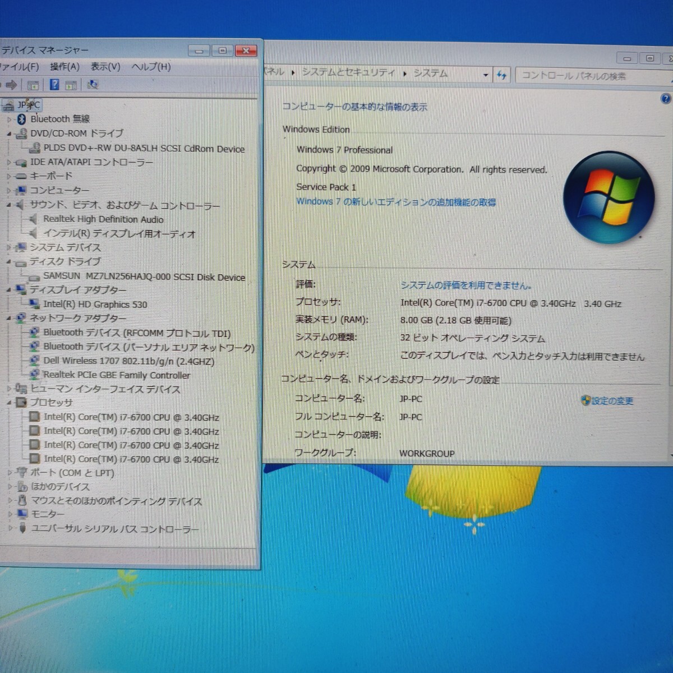Expand the マウスとそのほかのポインティング デバイス node
The image size is (673, 673).
coord(10,501)
